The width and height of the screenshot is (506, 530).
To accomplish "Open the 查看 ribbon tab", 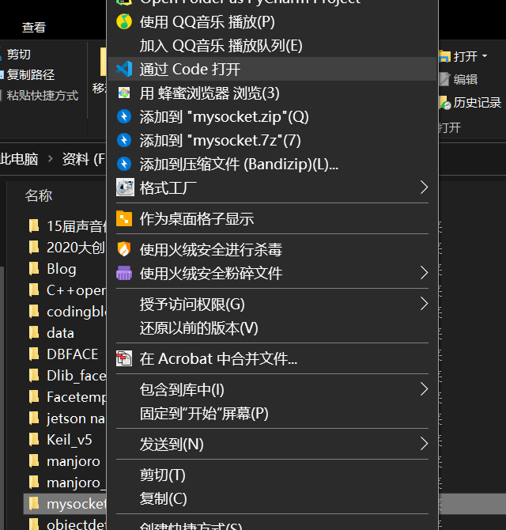I will coord(34,28).
